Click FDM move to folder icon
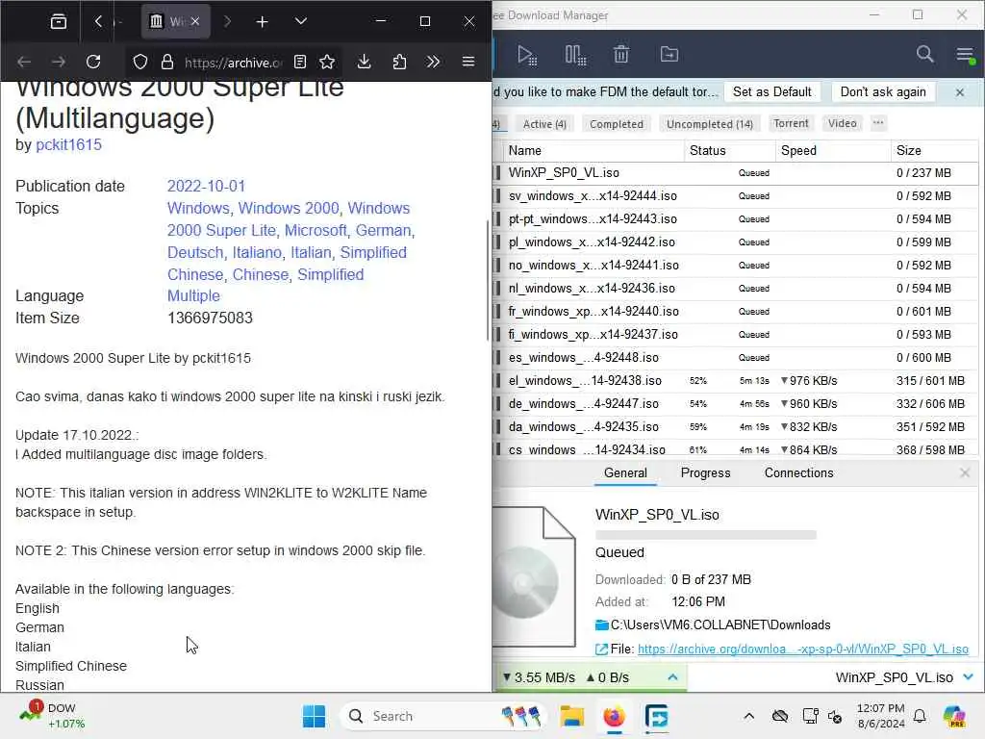Image resolution: width=985 pixels, height=739 pixels. [x=669, y=55]
